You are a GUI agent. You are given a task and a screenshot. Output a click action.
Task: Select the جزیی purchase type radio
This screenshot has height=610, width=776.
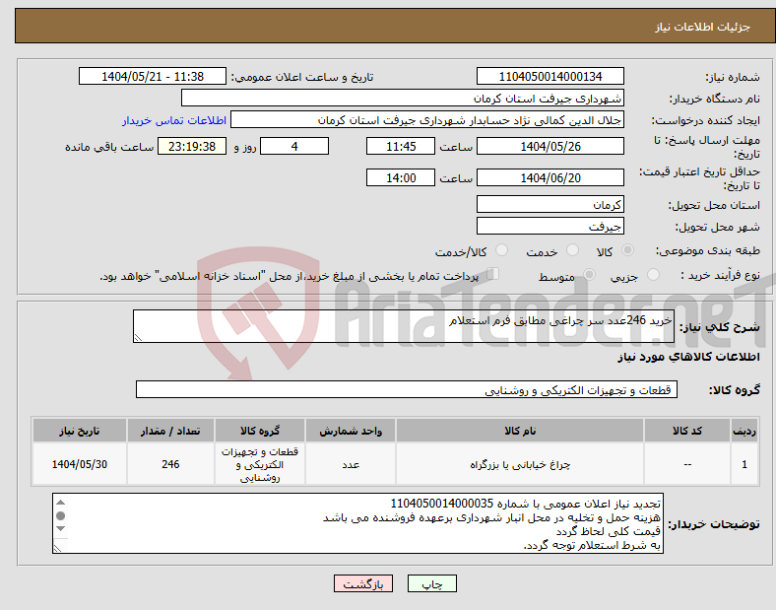653,274
